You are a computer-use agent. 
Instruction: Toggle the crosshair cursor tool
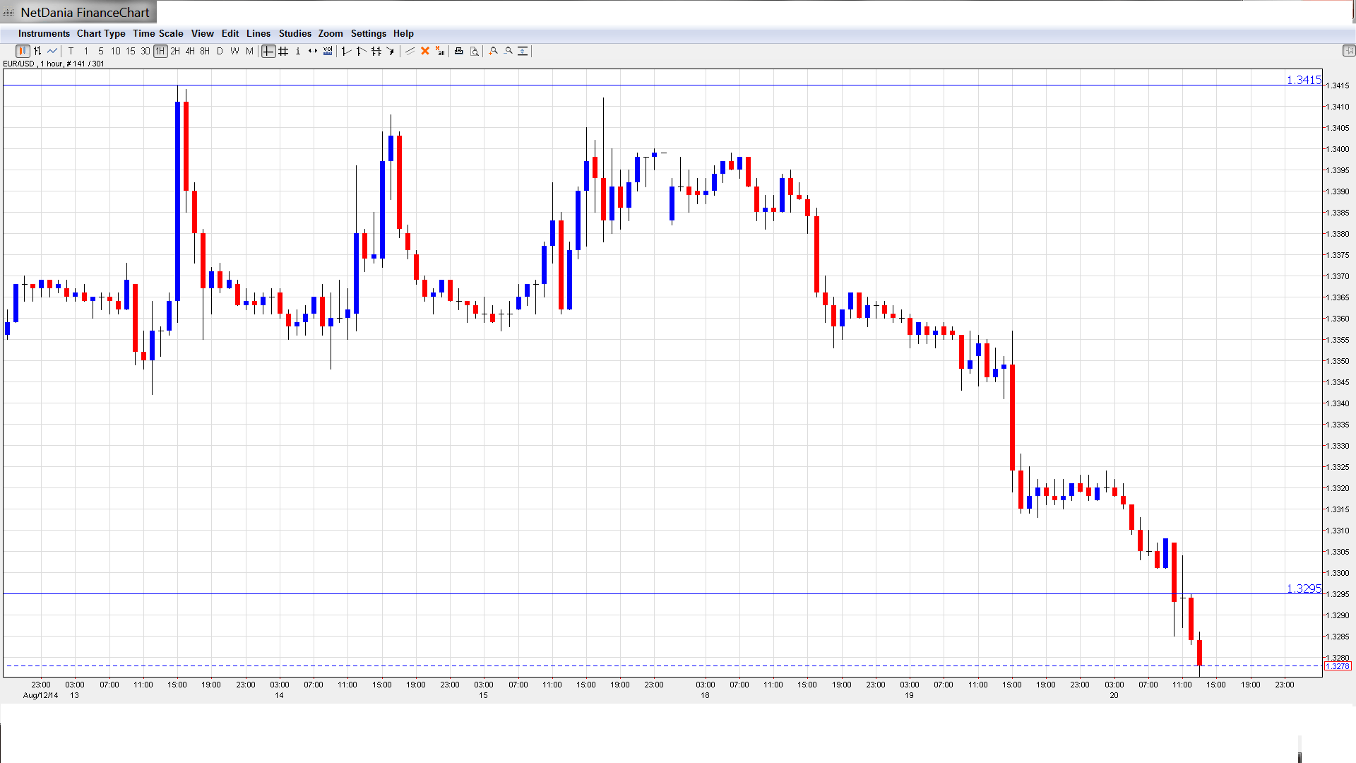268,51
